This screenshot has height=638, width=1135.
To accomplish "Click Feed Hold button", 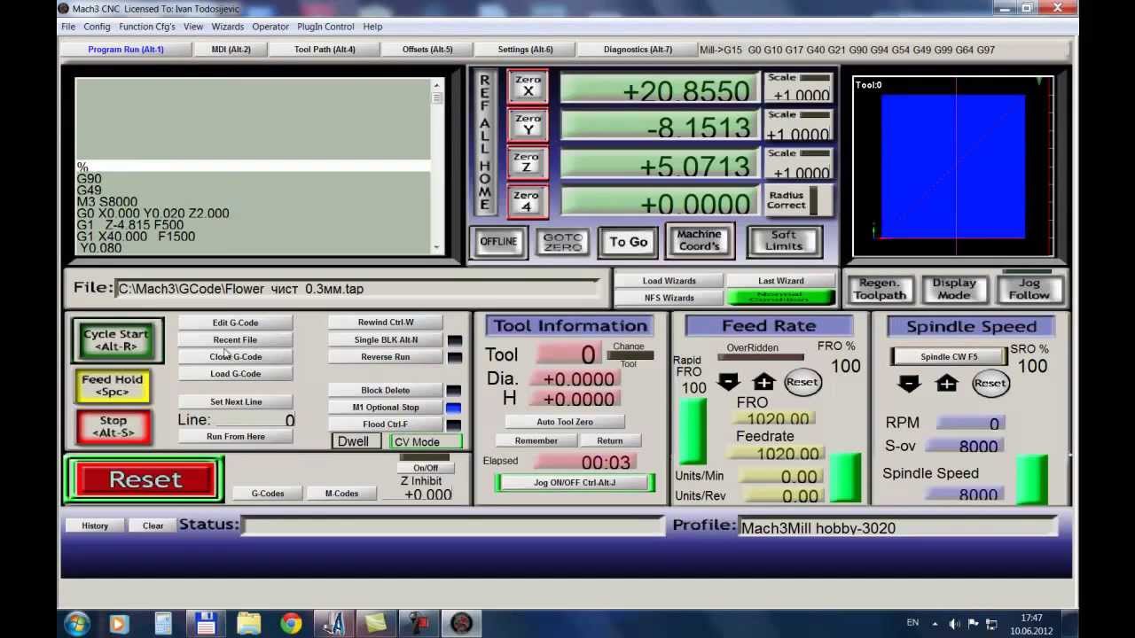I will click(x=113, y=385).
